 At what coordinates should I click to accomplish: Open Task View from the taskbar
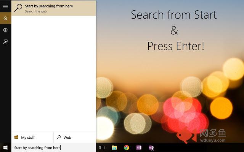pos(102,147)
